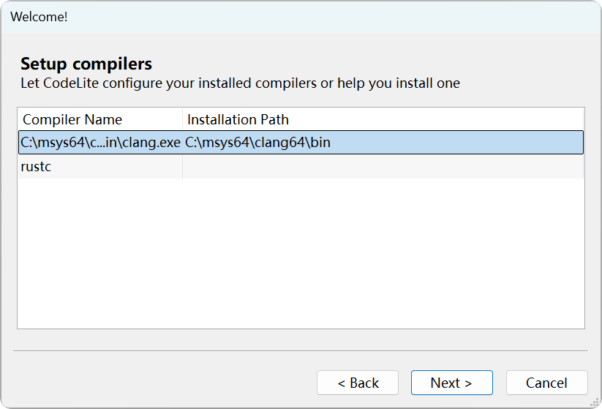Click the horizontal separator above the buttons

point(300,350)
